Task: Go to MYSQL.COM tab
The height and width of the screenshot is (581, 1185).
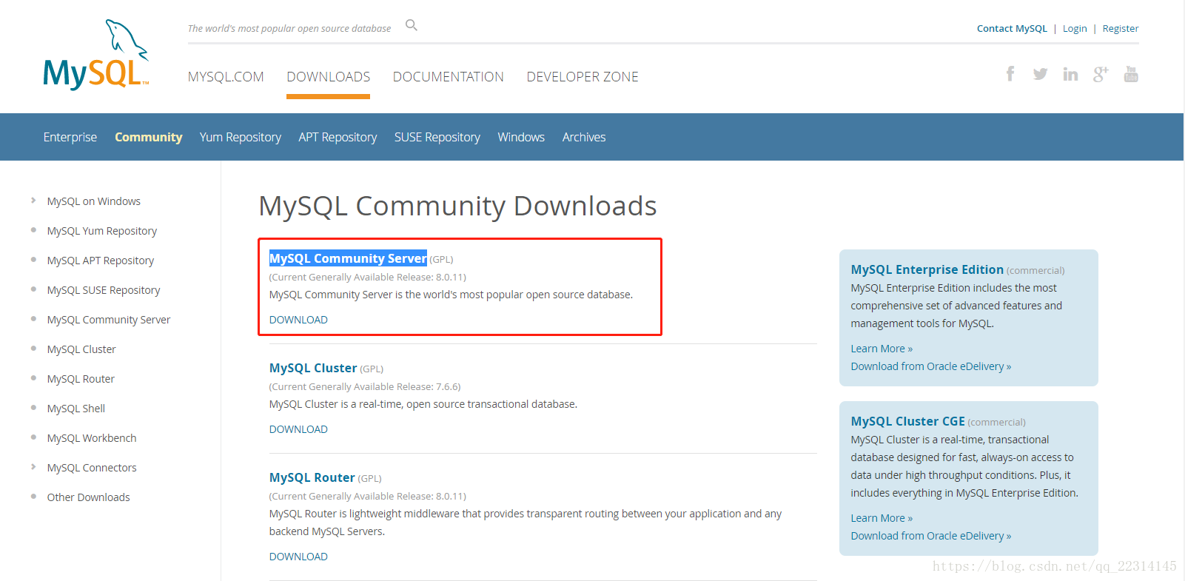Action: click(x=226, y=77)
